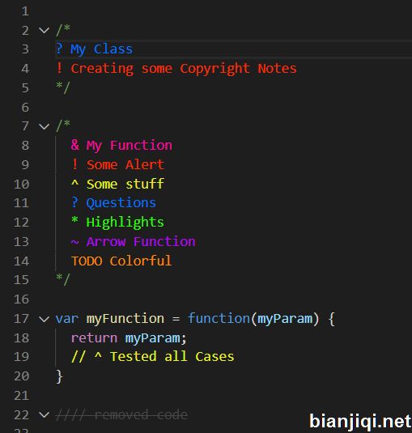Image resolution: width=412 pixels, height=433 pixels.
Task: Click the "return" keyword on line 18
Action: coord(94,338)
